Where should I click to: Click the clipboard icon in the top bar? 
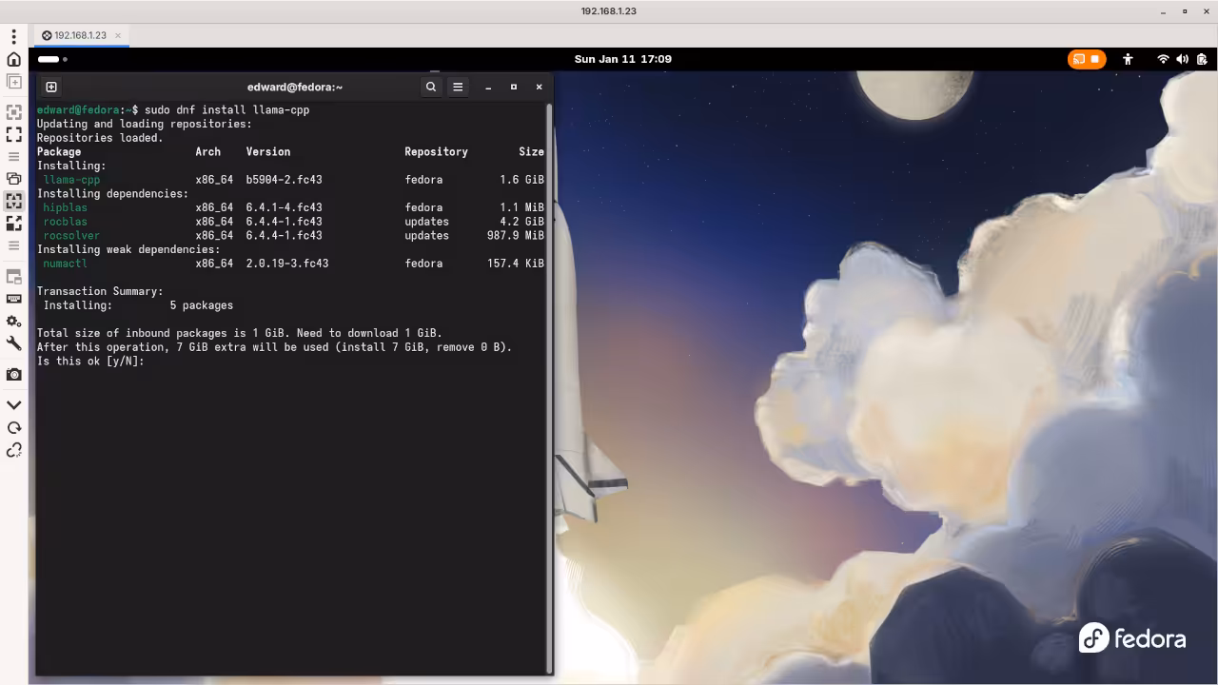click(1201, 59)
